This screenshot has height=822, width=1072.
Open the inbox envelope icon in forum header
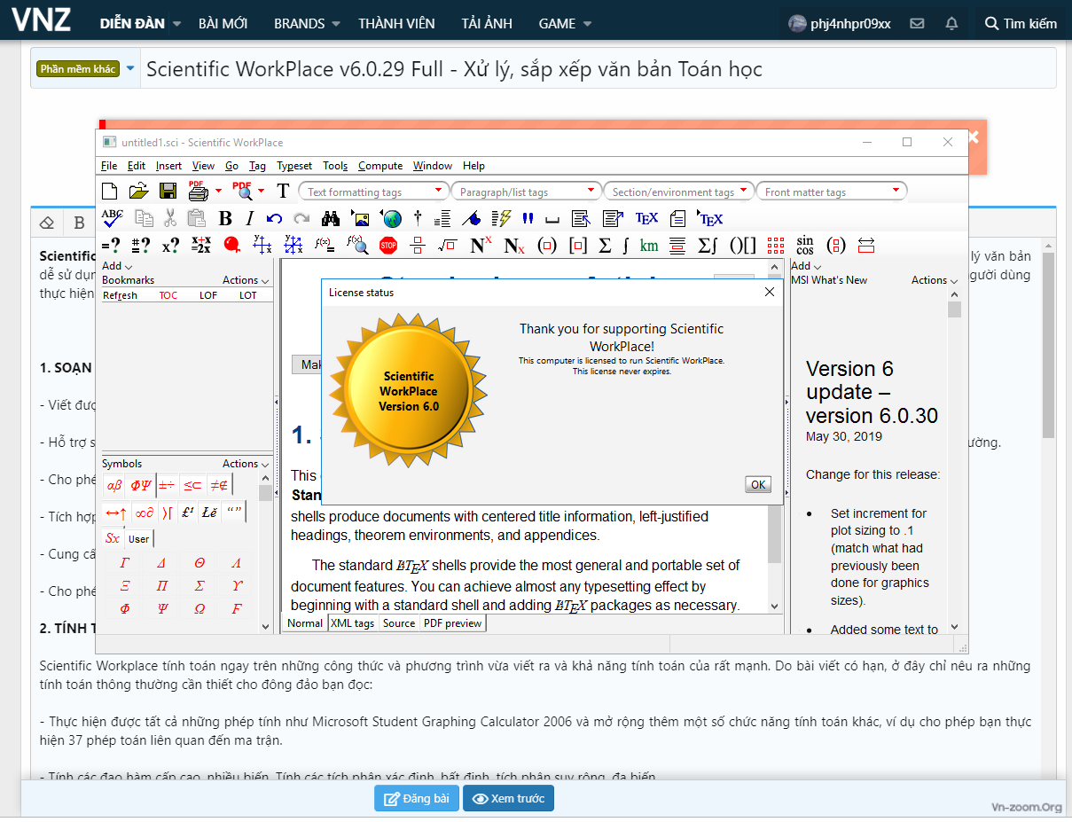[x=918, y=23]
